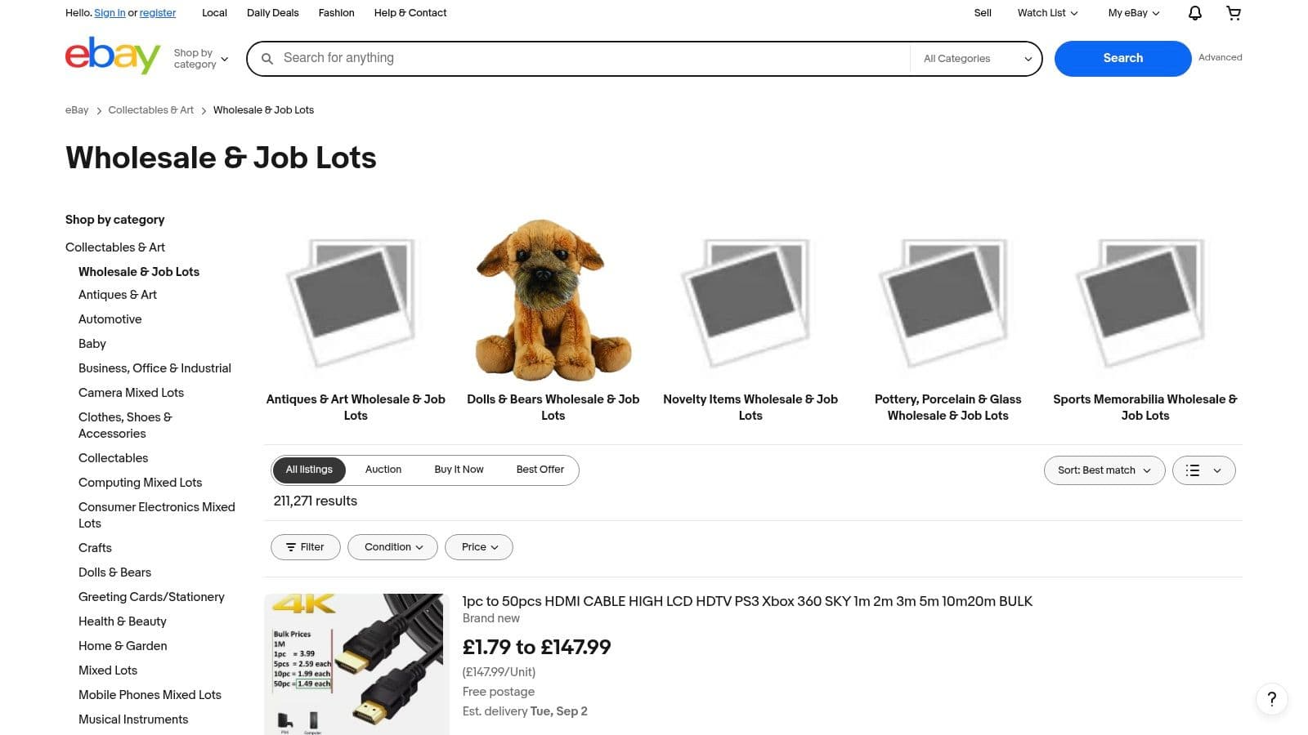Click the blue Search button

pos(1122,59)
